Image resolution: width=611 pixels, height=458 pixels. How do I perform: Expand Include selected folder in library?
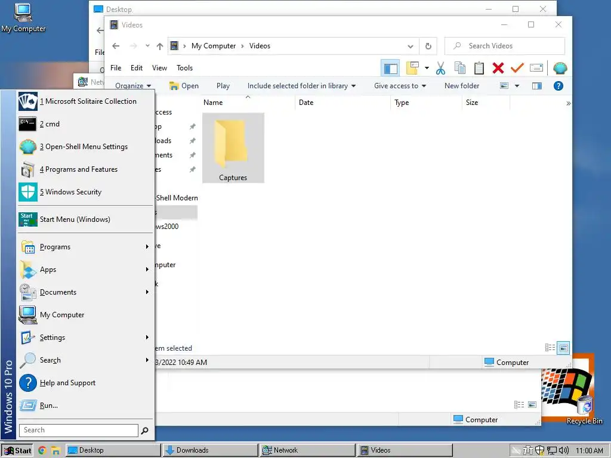point(301,86)
